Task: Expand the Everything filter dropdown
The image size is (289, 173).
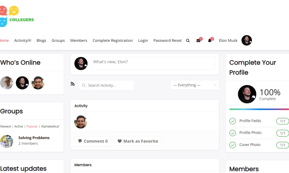Action: 195,85
